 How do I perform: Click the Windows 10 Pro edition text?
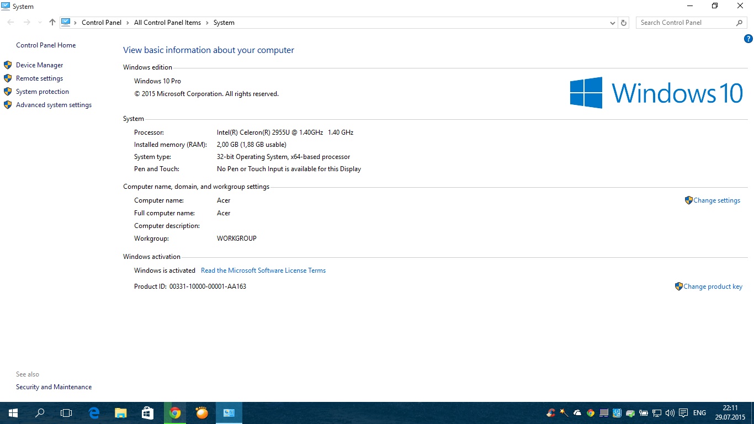157,81
